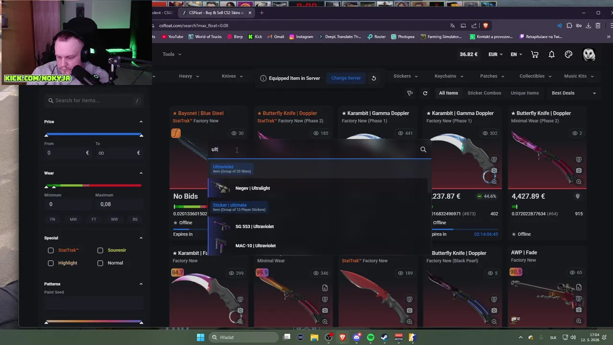Select BS wear preset
This screenshot has width=613, height=345.
135,219
